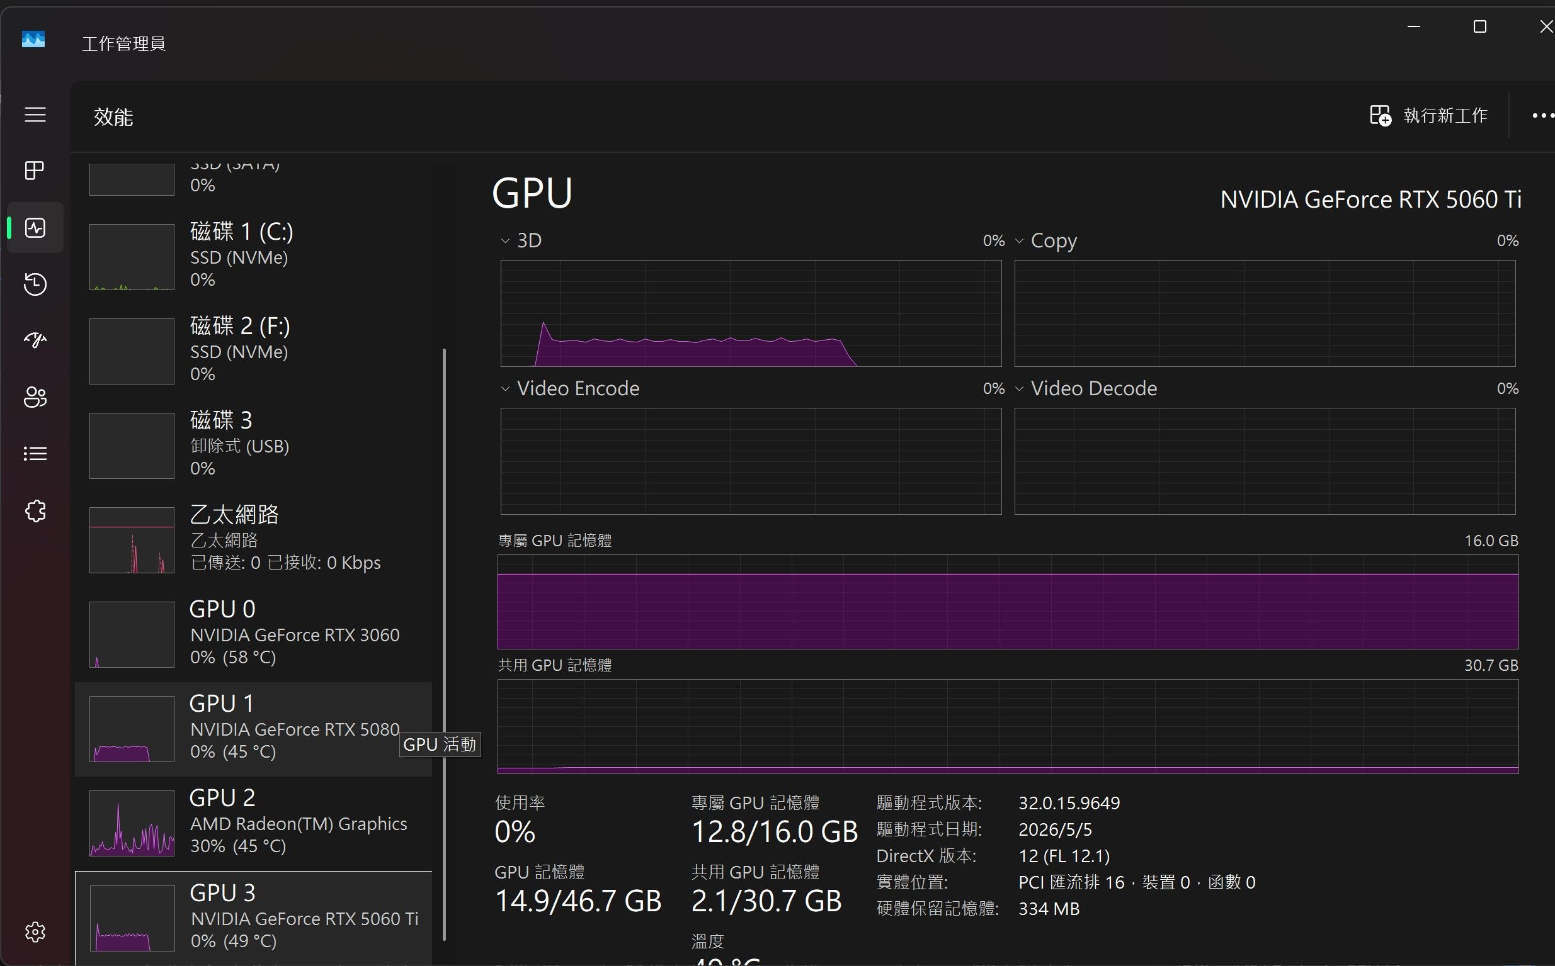This screenshot has width=1555, height=966.
Task: Expand the 3D graph engine dropdown
Action: click(505, 241)
